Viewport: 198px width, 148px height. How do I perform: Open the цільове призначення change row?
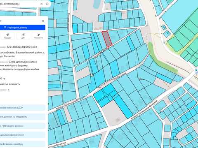23,135
